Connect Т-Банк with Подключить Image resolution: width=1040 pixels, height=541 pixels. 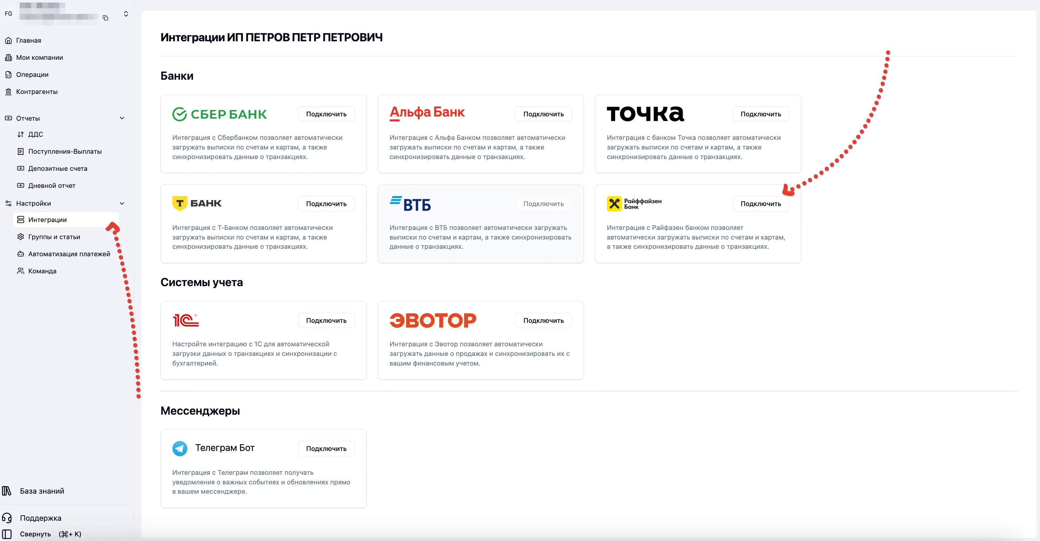(326, 204)
